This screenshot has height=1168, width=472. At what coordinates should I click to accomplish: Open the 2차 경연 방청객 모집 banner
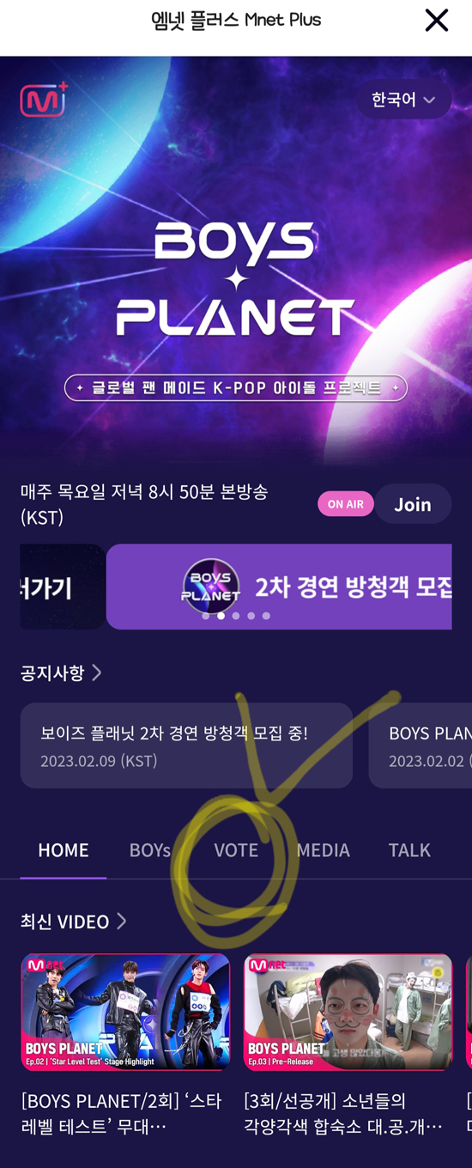279,587
